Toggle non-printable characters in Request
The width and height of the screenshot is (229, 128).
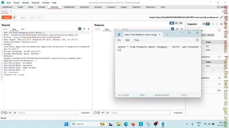point(84,29)
